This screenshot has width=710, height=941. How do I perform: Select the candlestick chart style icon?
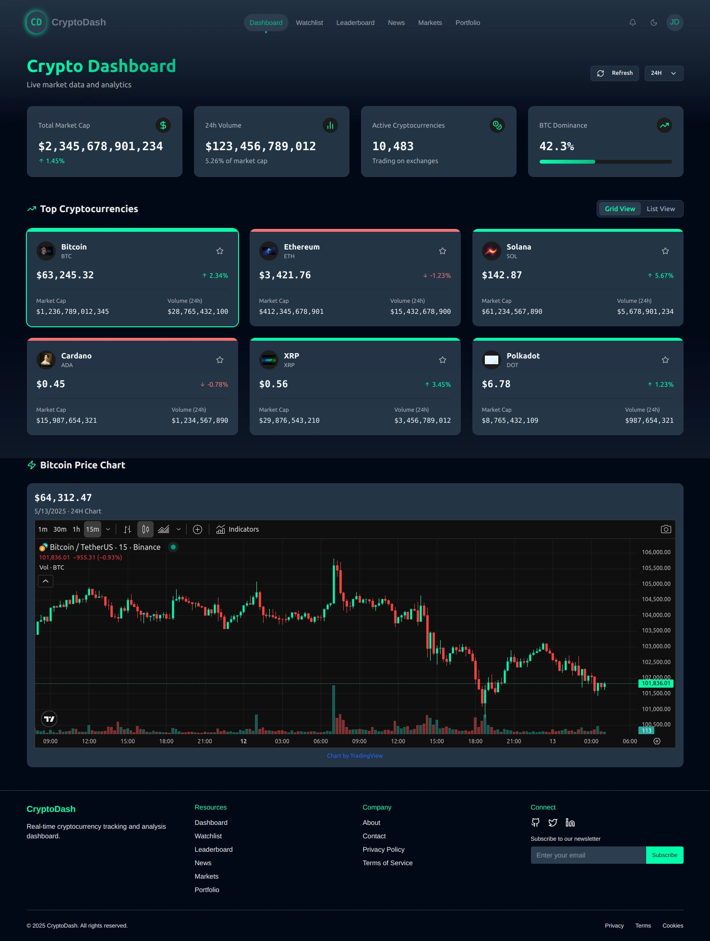[145, 529]
